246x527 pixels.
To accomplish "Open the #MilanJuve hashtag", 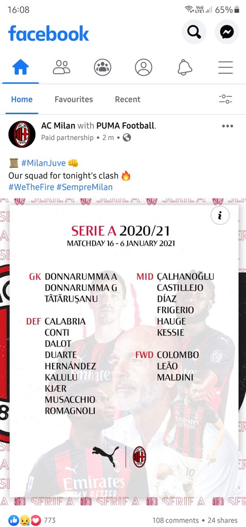I will (x=43, y=163).
